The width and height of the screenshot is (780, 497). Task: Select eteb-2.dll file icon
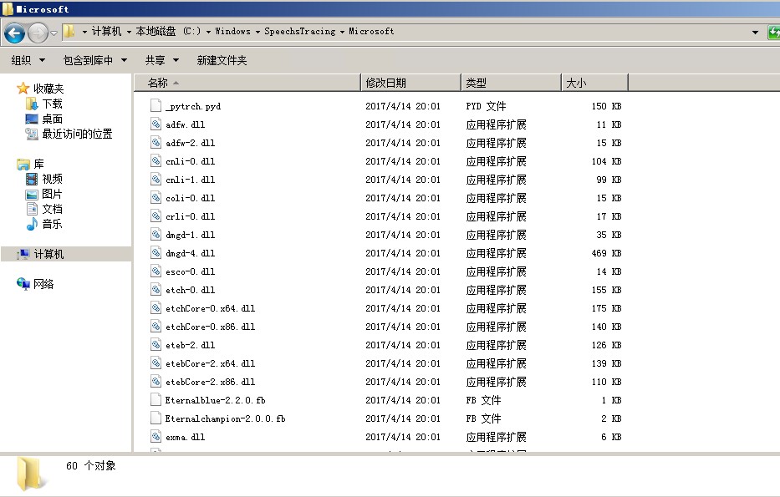156,345
